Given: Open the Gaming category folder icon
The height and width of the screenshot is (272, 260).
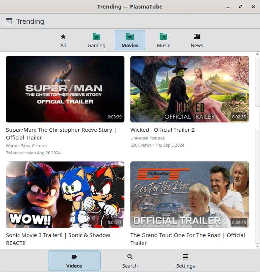Looking at the screenshot, I should click(97, 37).
